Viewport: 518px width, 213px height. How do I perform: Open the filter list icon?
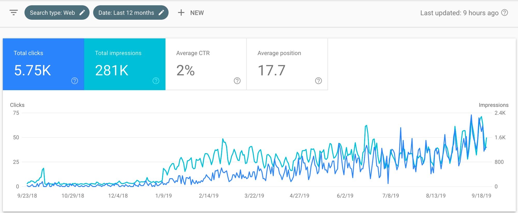pyautogui.click(x=13, y=12)
